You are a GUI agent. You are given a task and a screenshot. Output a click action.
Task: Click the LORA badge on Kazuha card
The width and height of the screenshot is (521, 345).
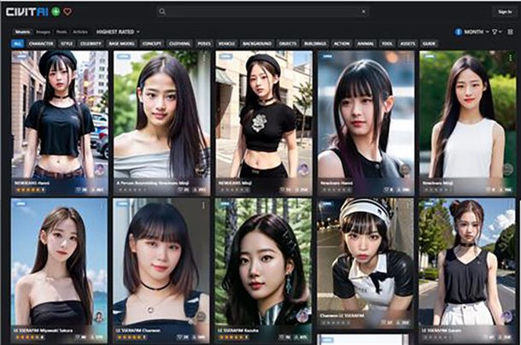(x=225, y=203)
